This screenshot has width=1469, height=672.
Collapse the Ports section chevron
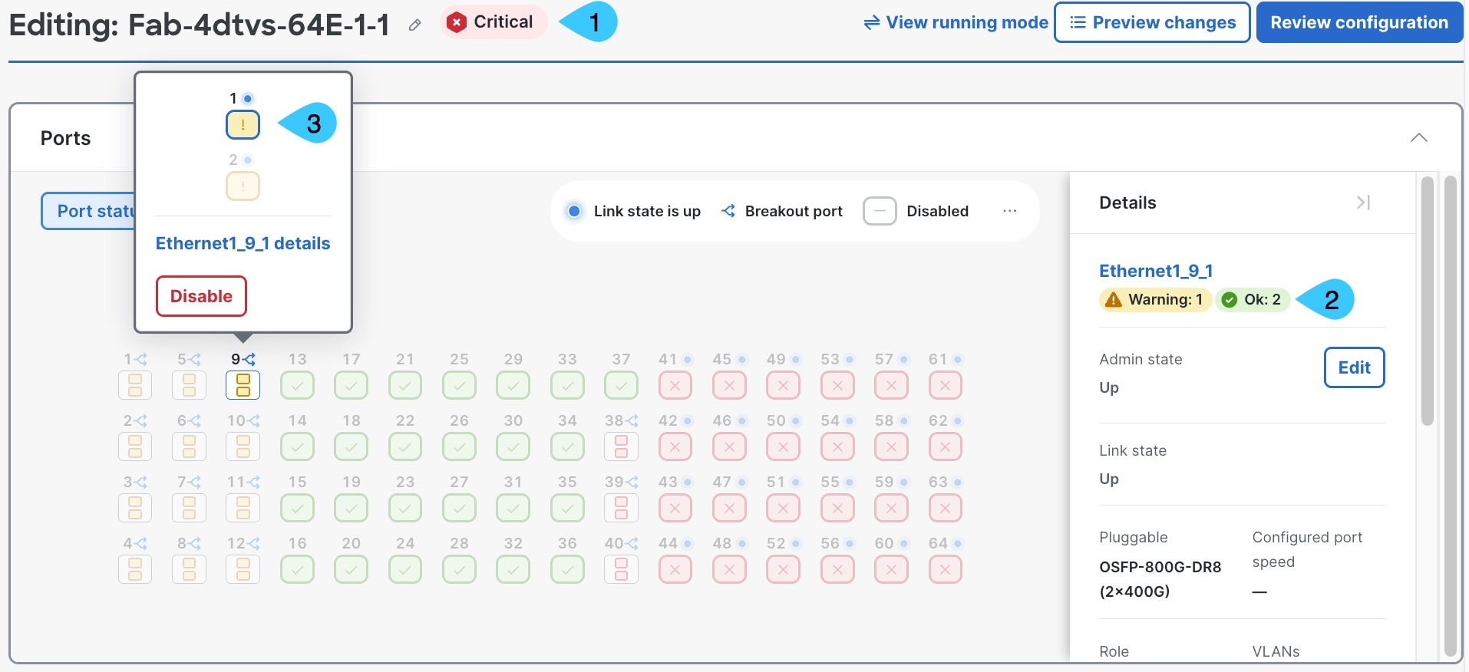[x=1419, y=138]
